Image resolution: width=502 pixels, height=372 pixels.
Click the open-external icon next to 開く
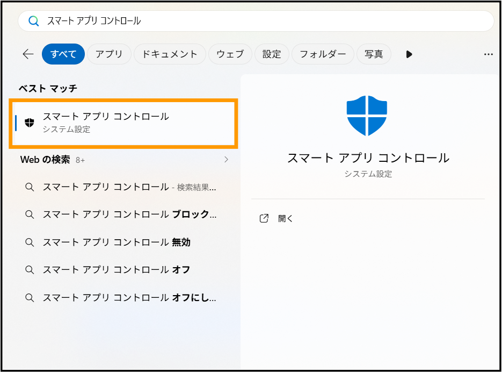coord(264,219)
